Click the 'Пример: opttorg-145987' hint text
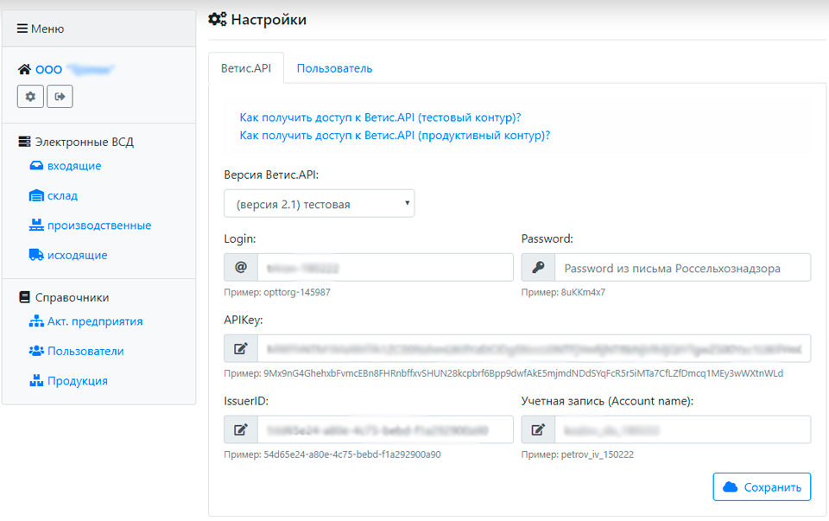The image size is (829, 521). [277, 292]
